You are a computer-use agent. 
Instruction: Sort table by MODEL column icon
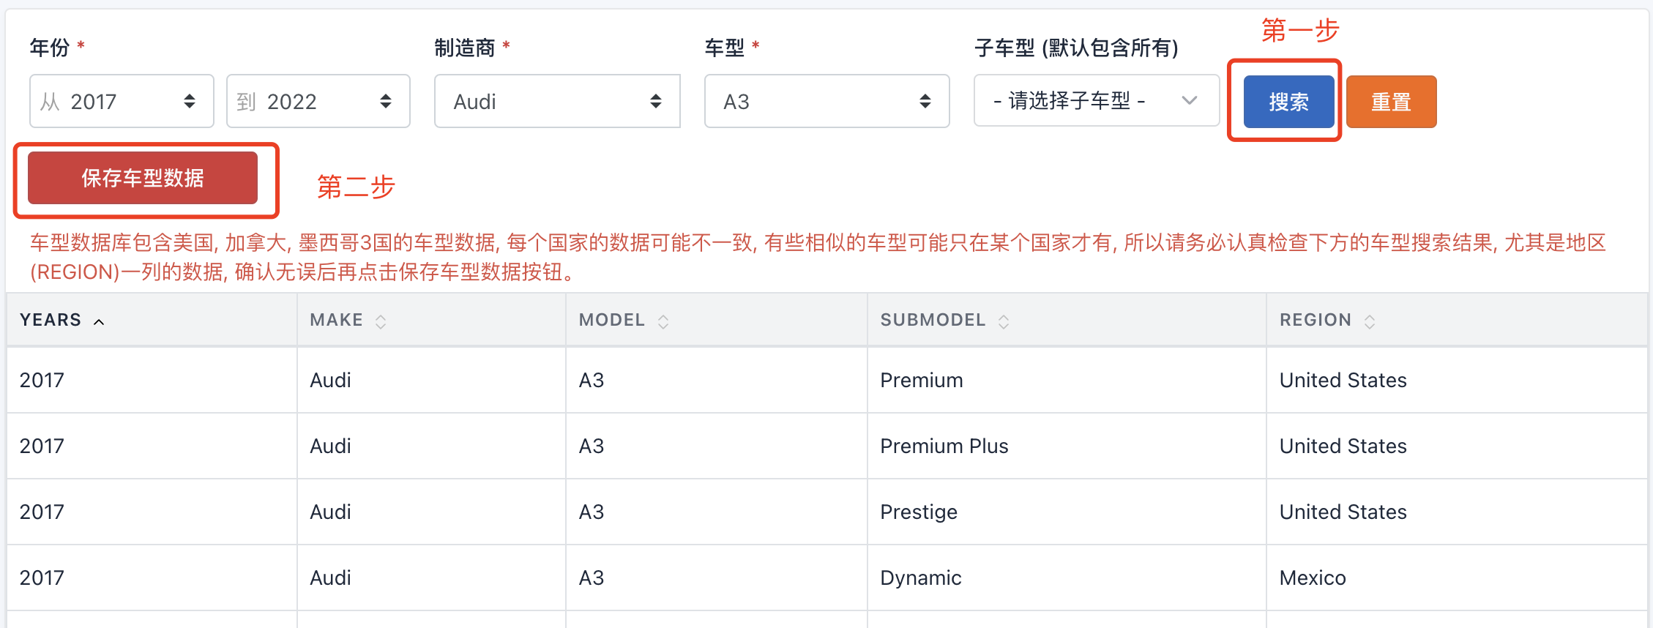click(663, 321)
